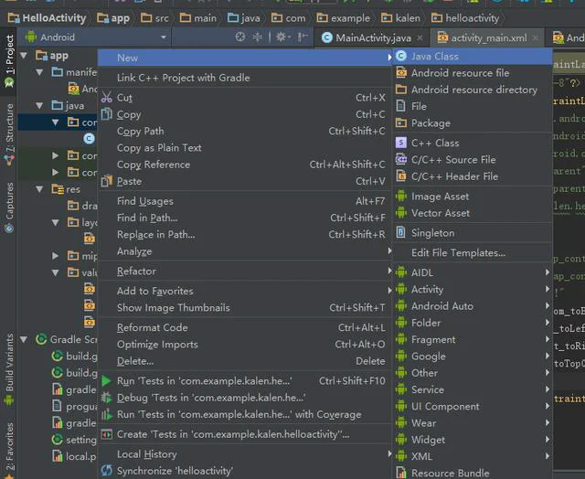This screenshot has height=479, width=585.
Task: Choose Reformat Code menu entry
Action: tap(245, 327)
